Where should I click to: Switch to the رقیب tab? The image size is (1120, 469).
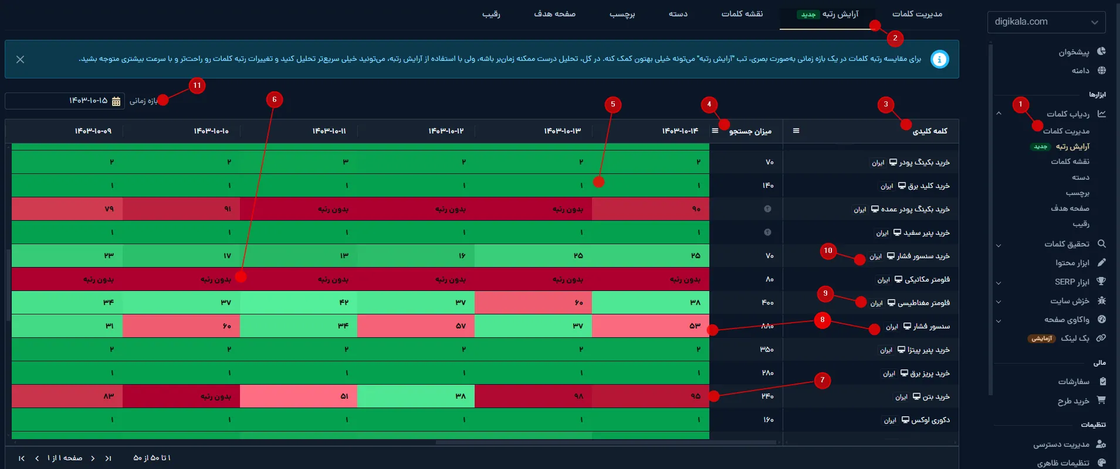(491, 14)
